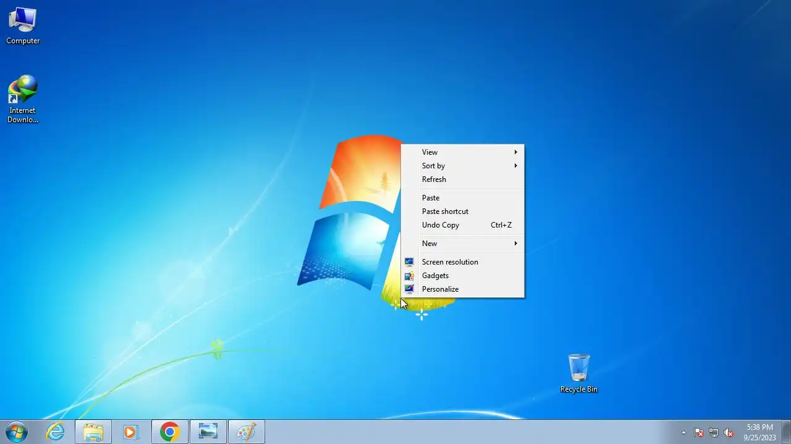Launch Internet Explorer from the taskbar
Image resolution: width=791 pixels, height=444 pixels.
coord(56,432)
